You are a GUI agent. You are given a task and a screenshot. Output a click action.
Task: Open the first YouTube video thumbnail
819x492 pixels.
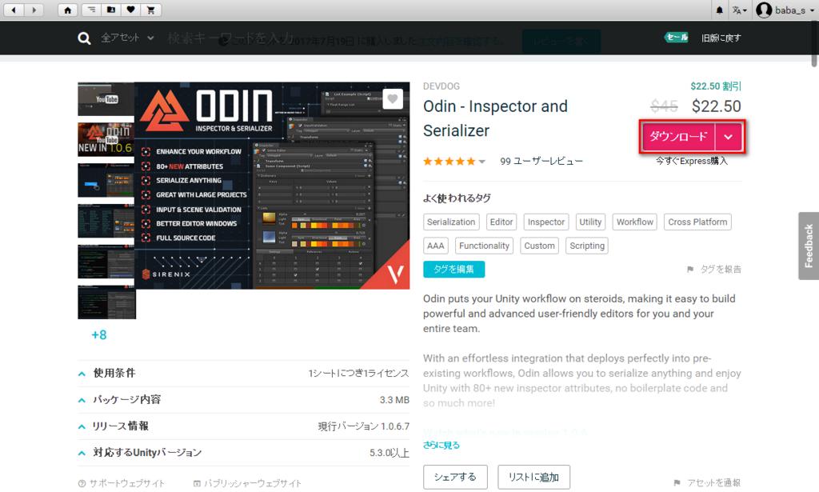point(106,98)
